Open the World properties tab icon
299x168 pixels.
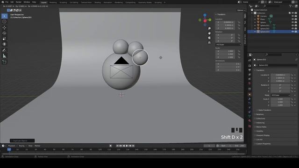coord(249,84)
